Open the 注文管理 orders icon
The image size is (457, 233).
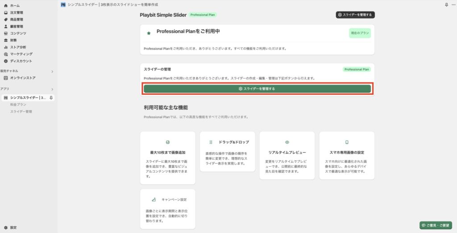pyautogui.click(x=5, y=12)
